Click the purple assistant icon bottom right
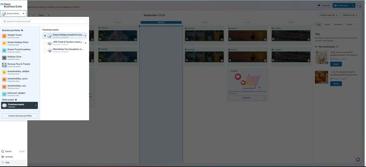The image size is (366, 167). 358,159
